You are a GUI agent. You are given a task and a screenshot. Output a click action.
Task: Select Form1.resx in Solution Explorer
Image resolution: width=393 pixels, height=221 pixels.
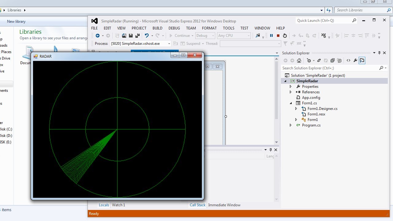click(316, 114)
